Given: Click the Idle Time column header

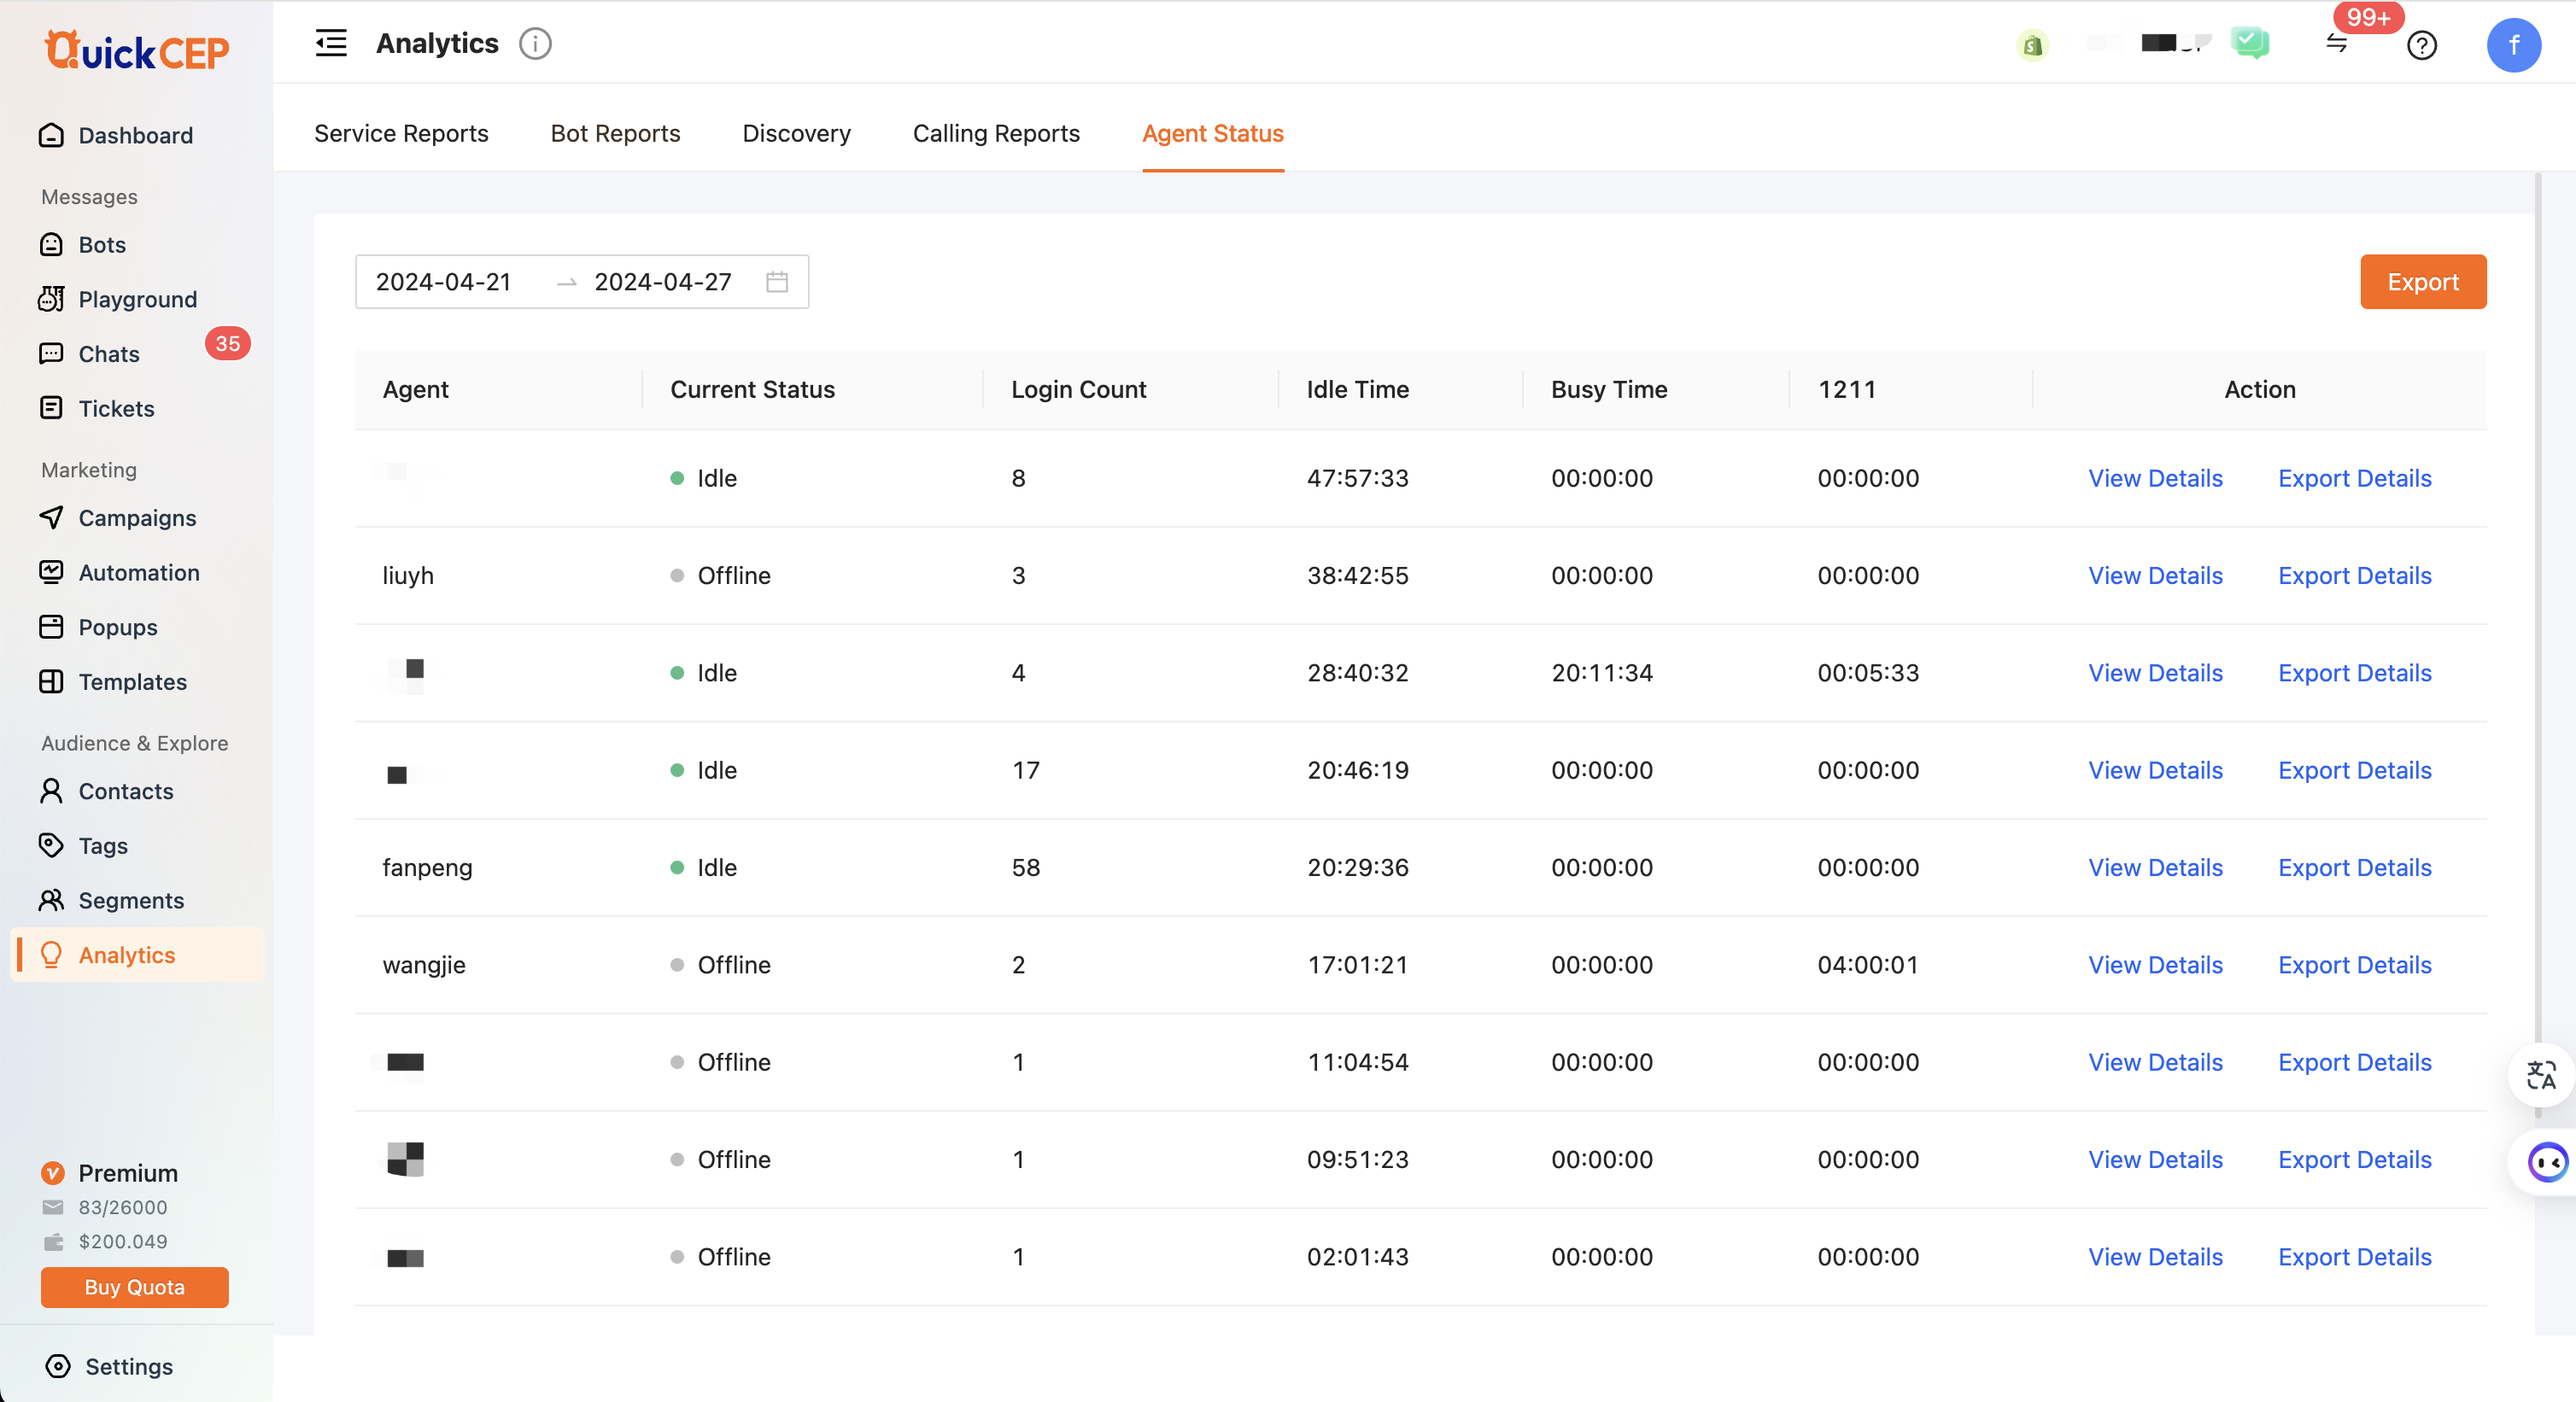Looking at the screenshot, I should tap(1357, 389).
